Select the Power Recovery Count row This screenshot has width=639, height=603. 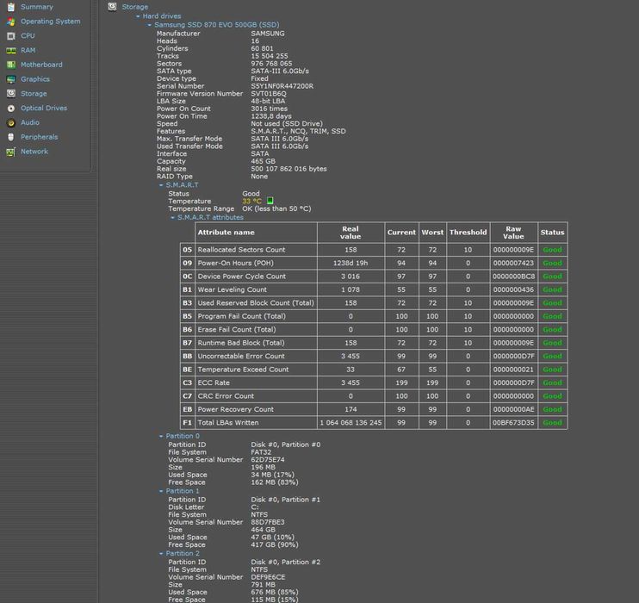point(374,409)
